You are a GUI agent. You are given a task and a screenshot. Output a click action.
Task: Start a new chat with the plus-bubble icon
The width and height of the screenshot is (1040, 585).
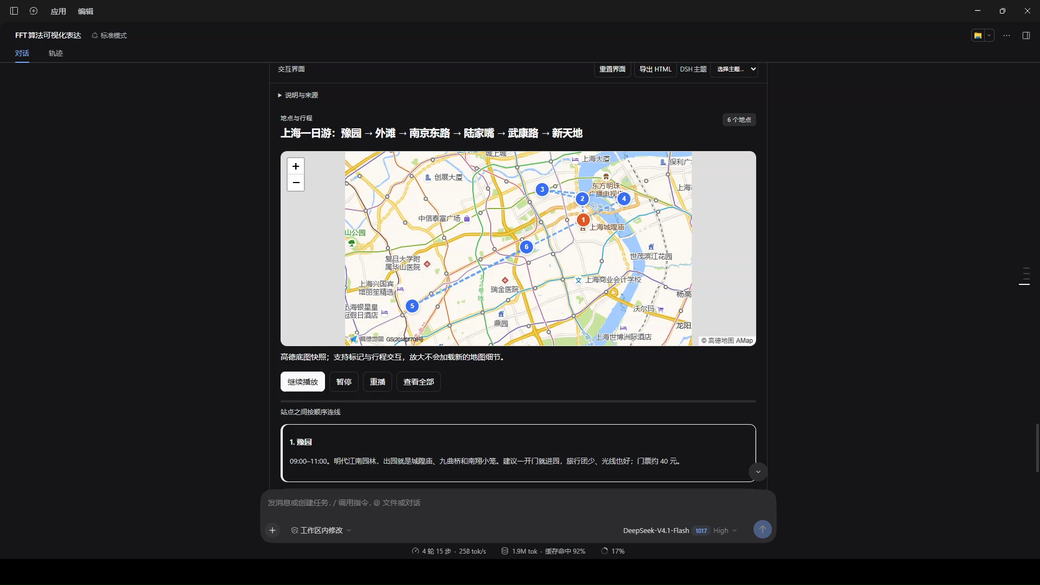34,11
